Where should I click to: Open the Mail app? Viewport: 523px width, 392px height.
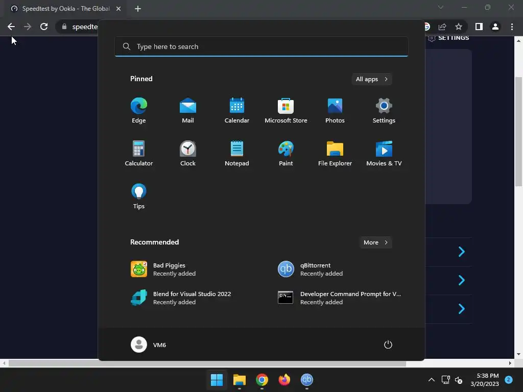click(188, 110)
